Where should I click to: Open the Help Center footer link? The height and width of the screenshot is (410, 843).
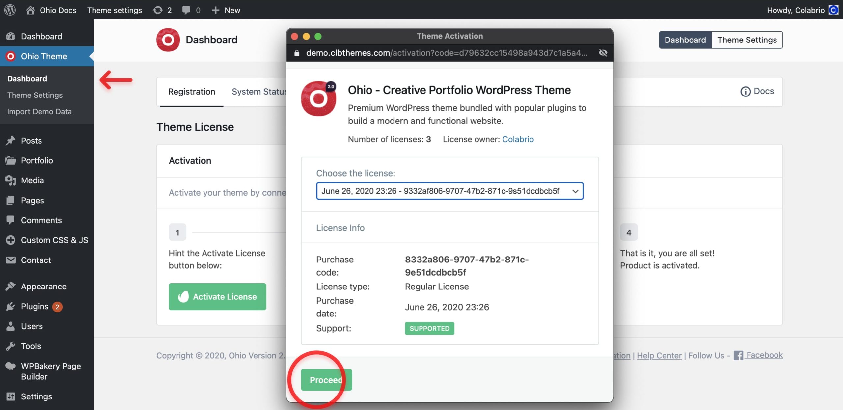coord(659,356)
